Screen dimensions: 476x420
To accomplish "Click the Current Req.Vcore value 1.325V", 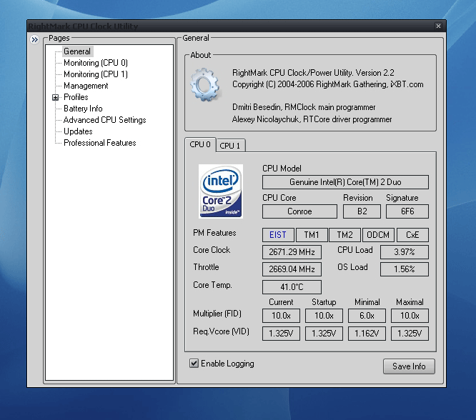I will (x=281, y=334).
